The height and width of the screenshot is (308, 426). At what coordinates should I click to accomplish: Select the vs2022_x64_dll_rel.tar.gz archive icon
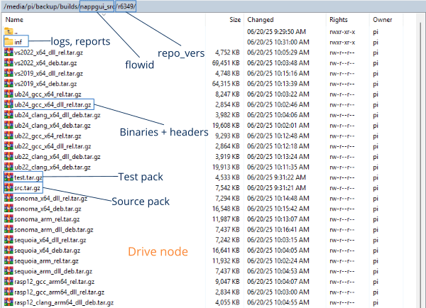[9, 52]
